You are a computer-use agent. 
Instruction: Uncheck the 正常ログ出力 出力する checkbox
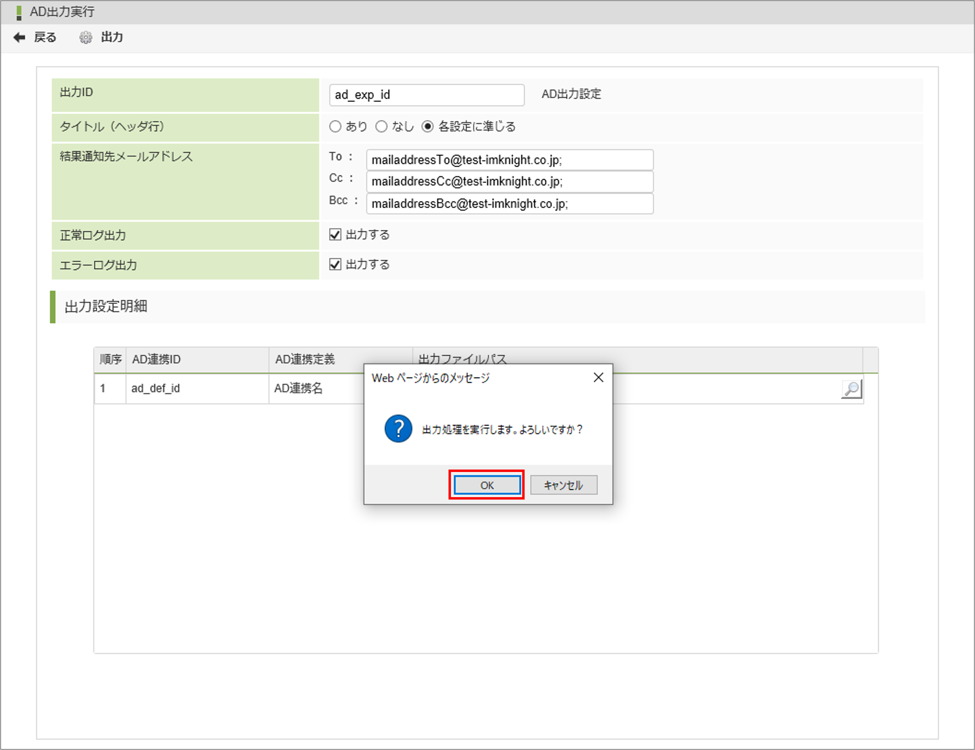pos(335,234)
